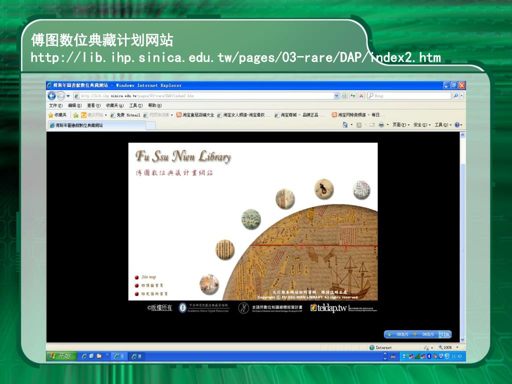Open the 安全(S) command bar dropdown
Image resolution: width=512 pixels, height=384 pixels.
click(422, 124)
